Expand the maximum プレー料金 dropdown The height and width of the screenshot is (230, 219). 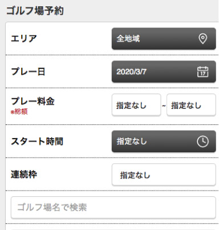[191, 105]
